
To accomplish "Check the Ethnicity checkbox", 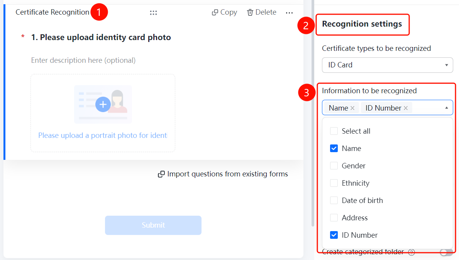I will tap(334, 183).
